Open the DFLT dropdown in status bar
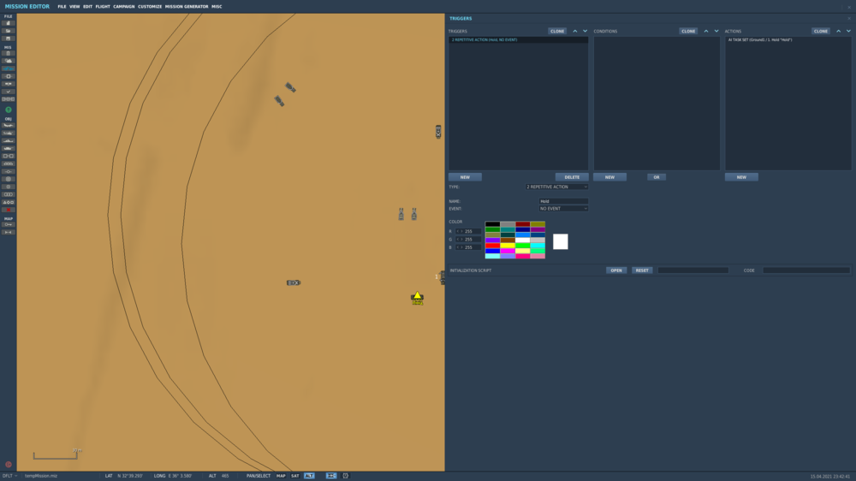This screenshot has height=481, width=856. pos(9,476)
